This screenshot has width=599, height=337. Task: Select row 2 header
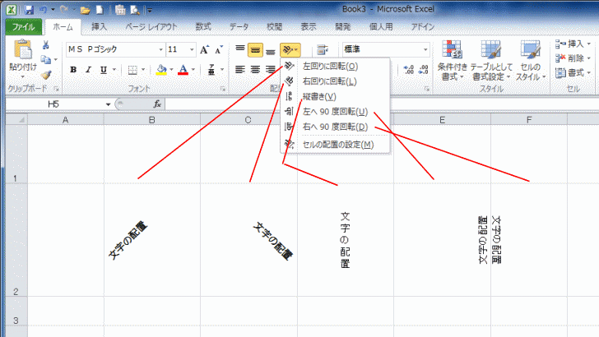[16, 240]
